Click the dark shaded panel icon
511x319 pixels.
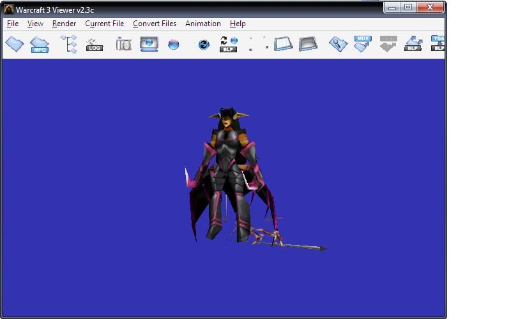coord(308,44)
